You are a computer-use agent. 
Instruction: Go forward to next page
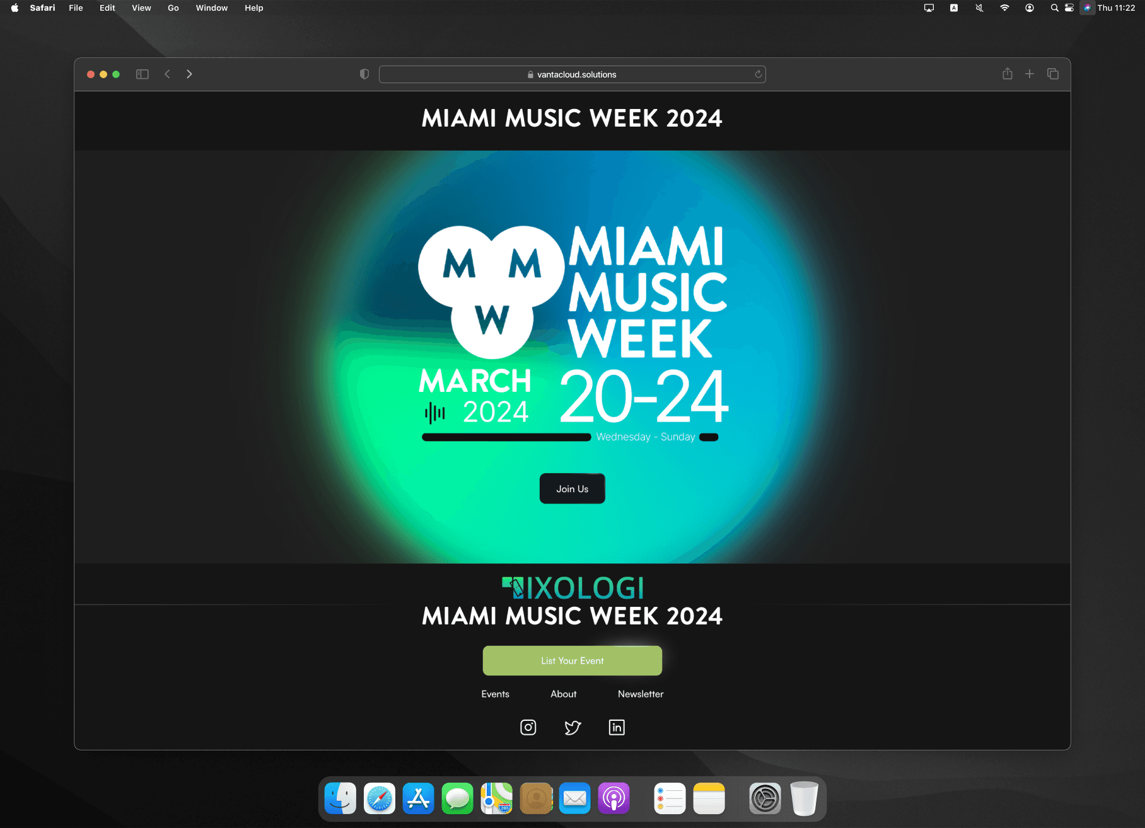(189, 74)
